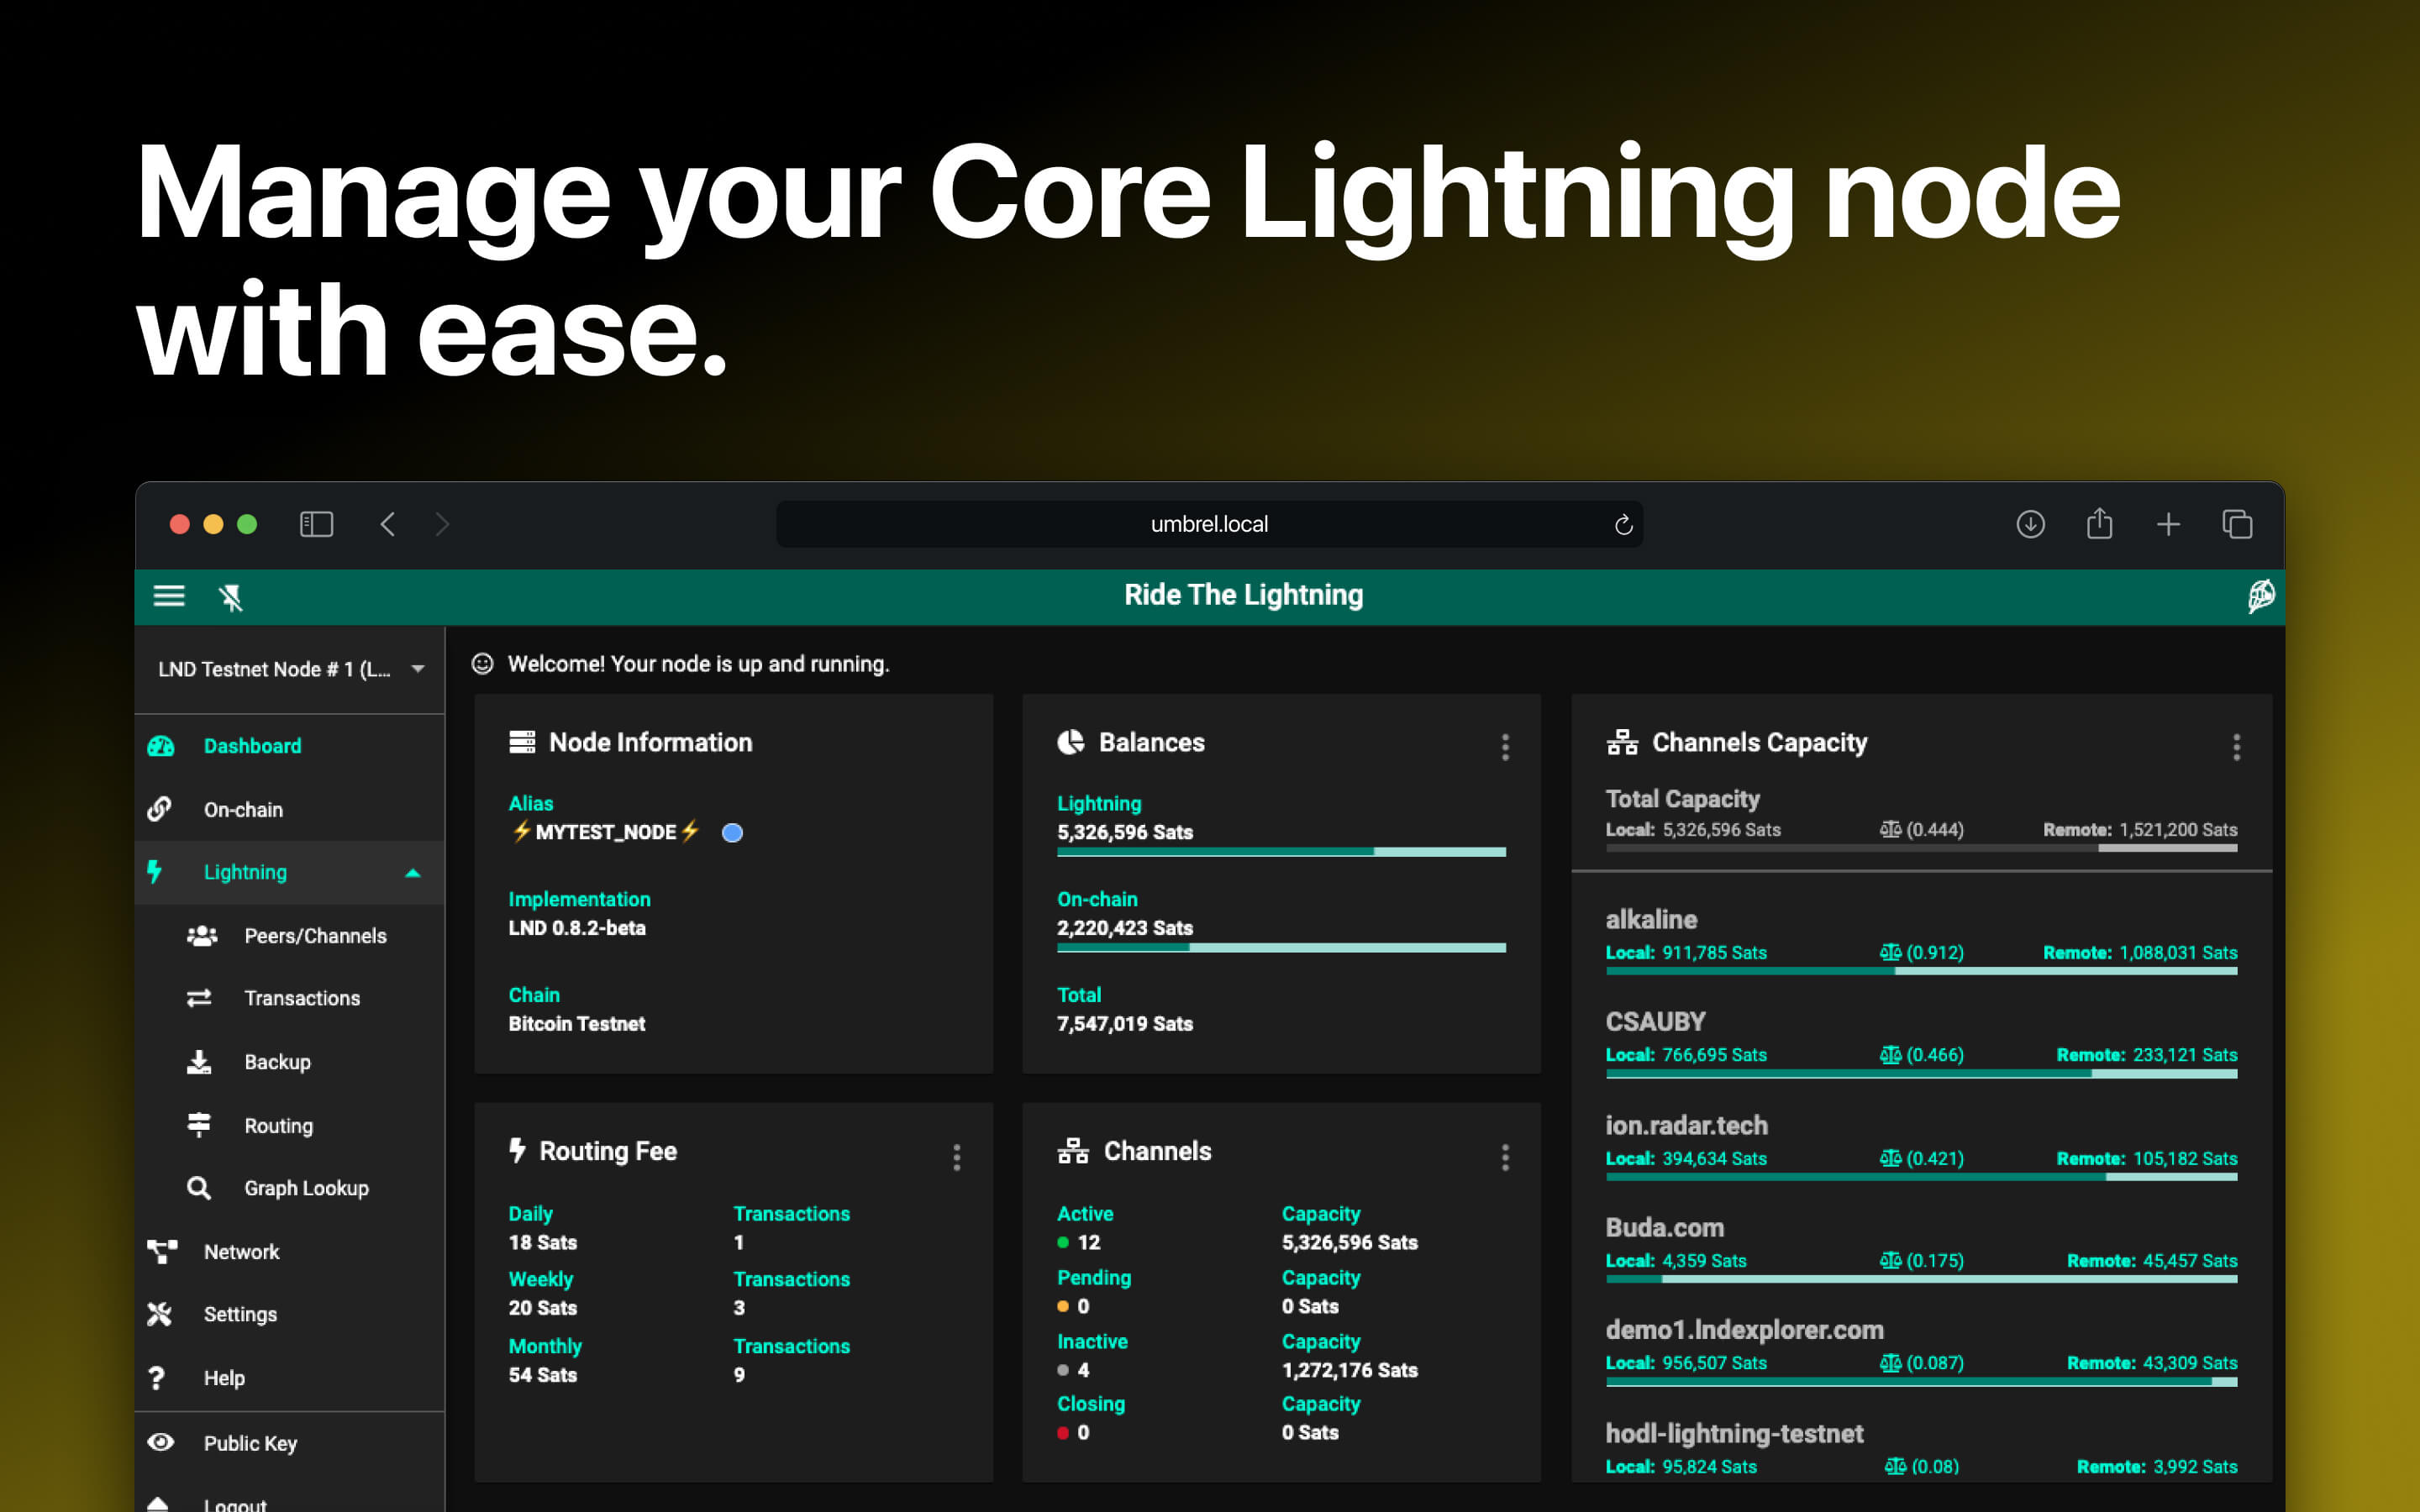Open the Settings entry in the sidebar
Screen dimensions: 2420x1512
coord(240,1314)
